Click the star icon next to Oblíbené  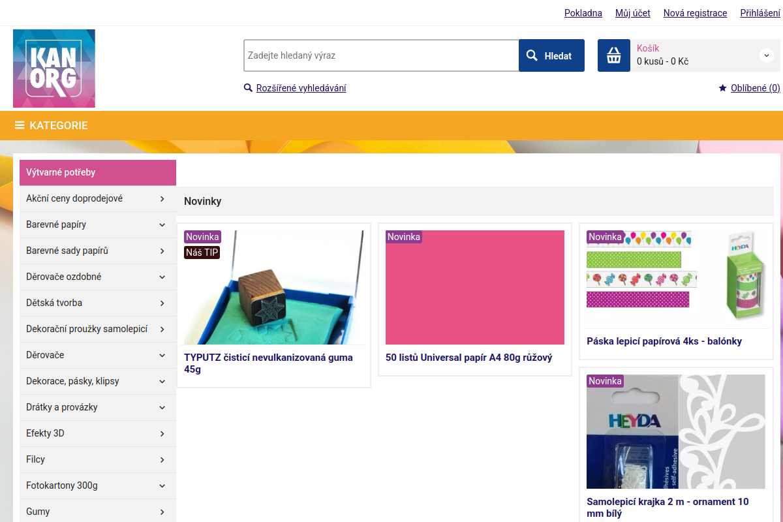pos(722,88)
